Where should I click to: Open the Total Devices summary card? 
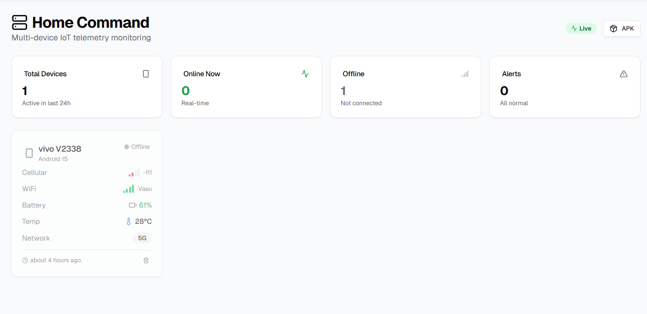(87, 87)
